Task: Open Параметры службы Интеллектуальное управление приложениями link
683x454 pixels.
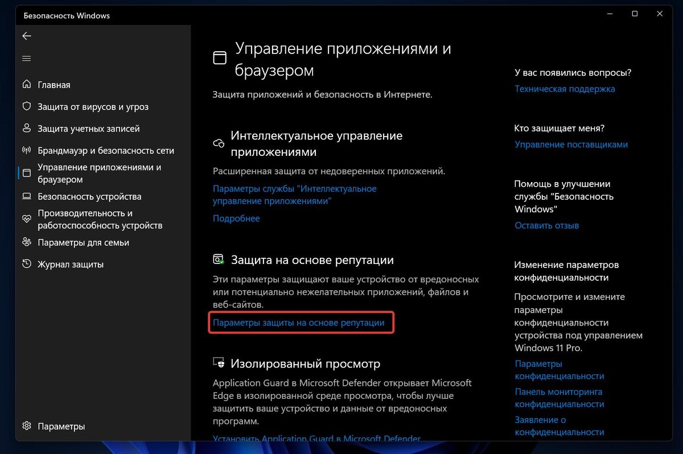Action: tap(294, 195)
